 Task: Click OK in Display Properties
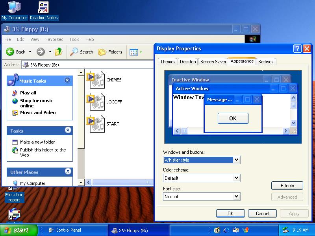click(x=230, y=213)
